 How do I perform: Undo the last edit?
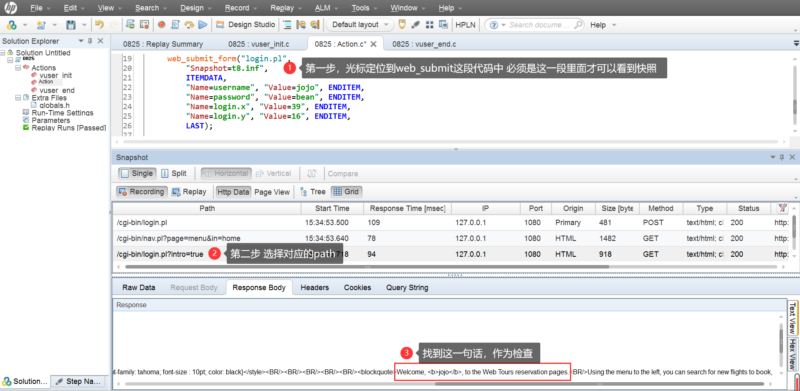tap(99, 25)
